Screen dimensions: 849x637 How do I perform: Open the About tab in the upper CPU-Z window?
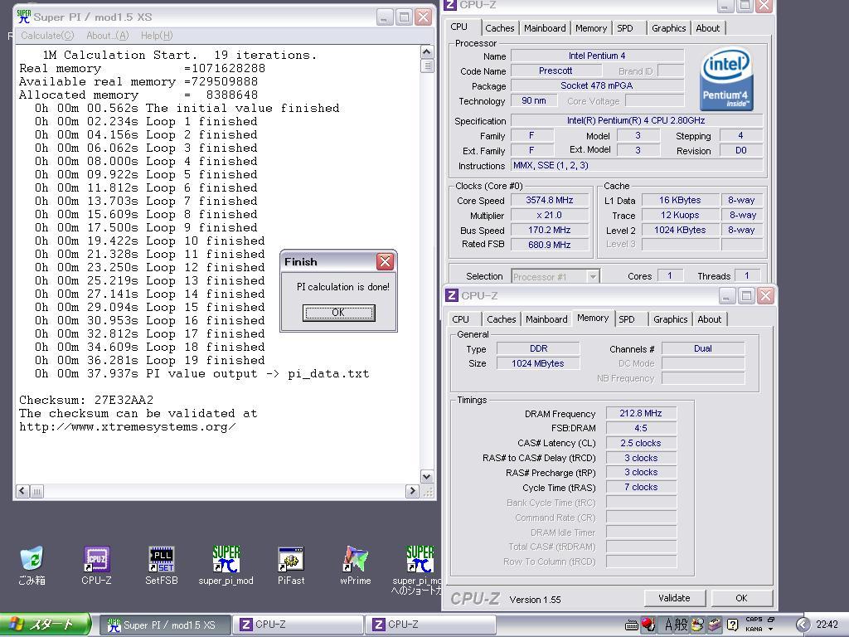[x=708, y=28]
